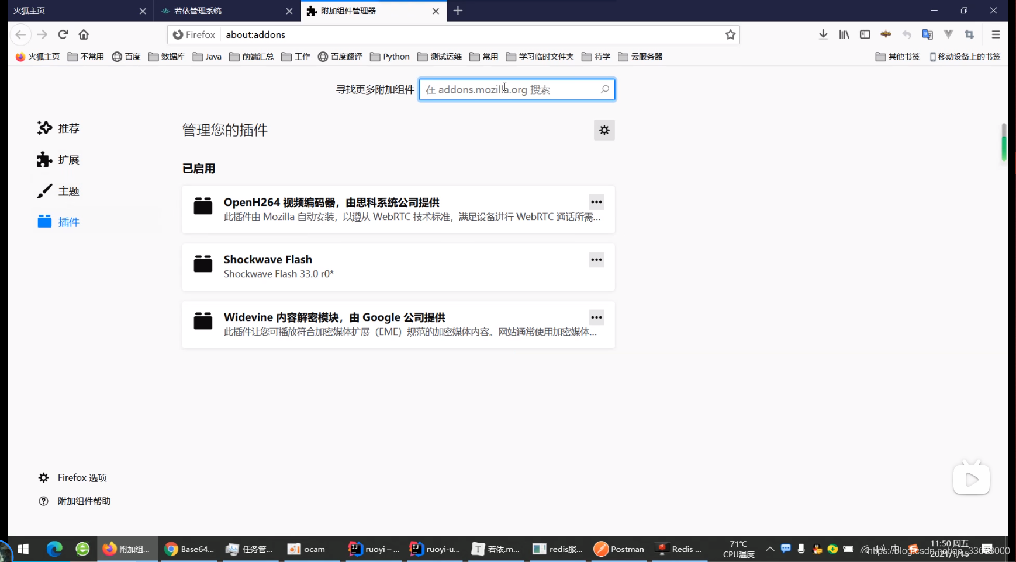Open the 测试运维 bookmarks folder
Screen dimensions: 1016x562
pos(440,57)
